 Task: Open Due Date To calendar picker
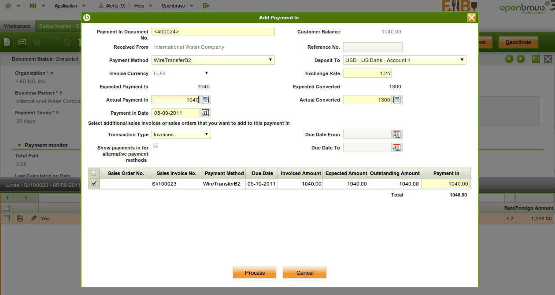397,148
